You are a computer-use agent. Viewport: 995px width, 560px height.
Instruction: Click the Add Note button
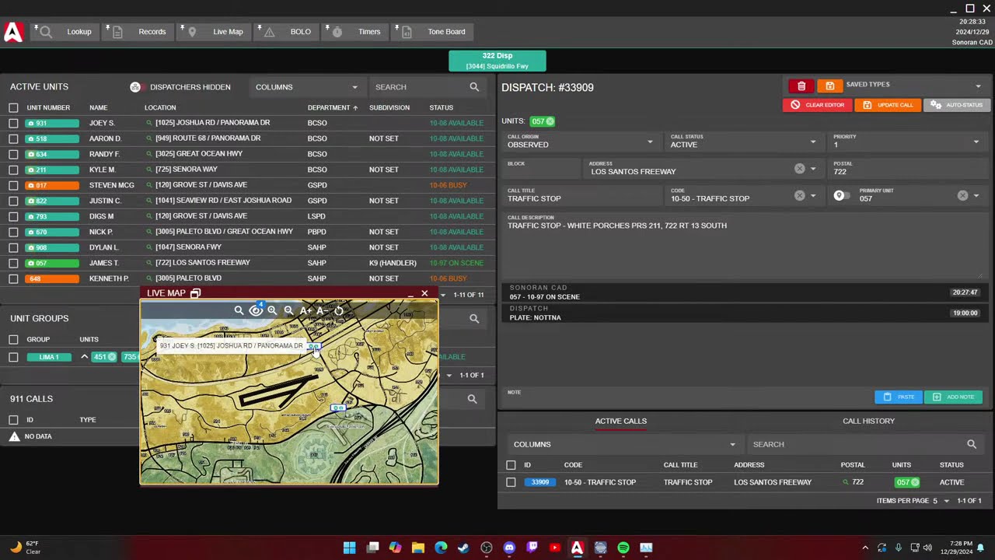pyautogui.click(x=954, y=397)
